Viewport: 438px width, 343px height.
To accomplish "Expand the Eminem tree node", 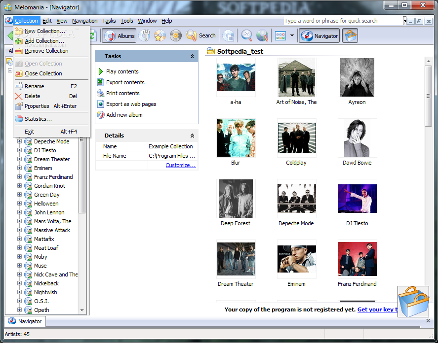I will [19, 168].
